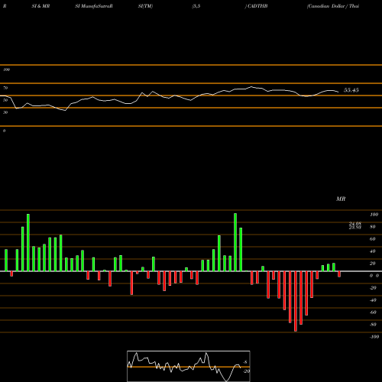Click the MR axis label 100

374,215
